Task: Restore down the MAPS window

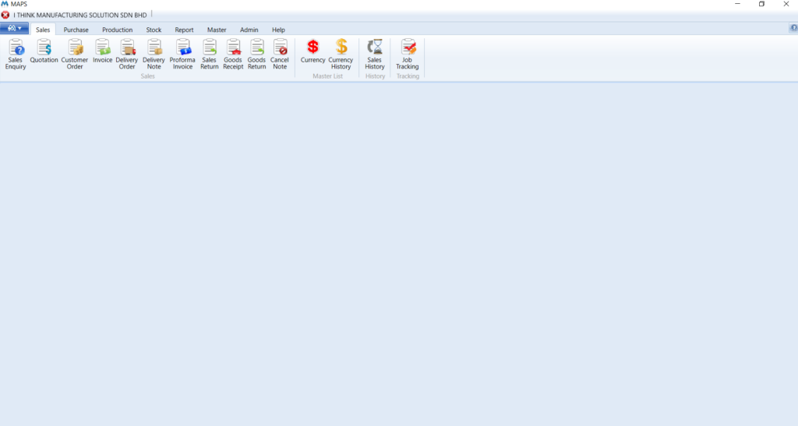Action: [x=762, y=4]
